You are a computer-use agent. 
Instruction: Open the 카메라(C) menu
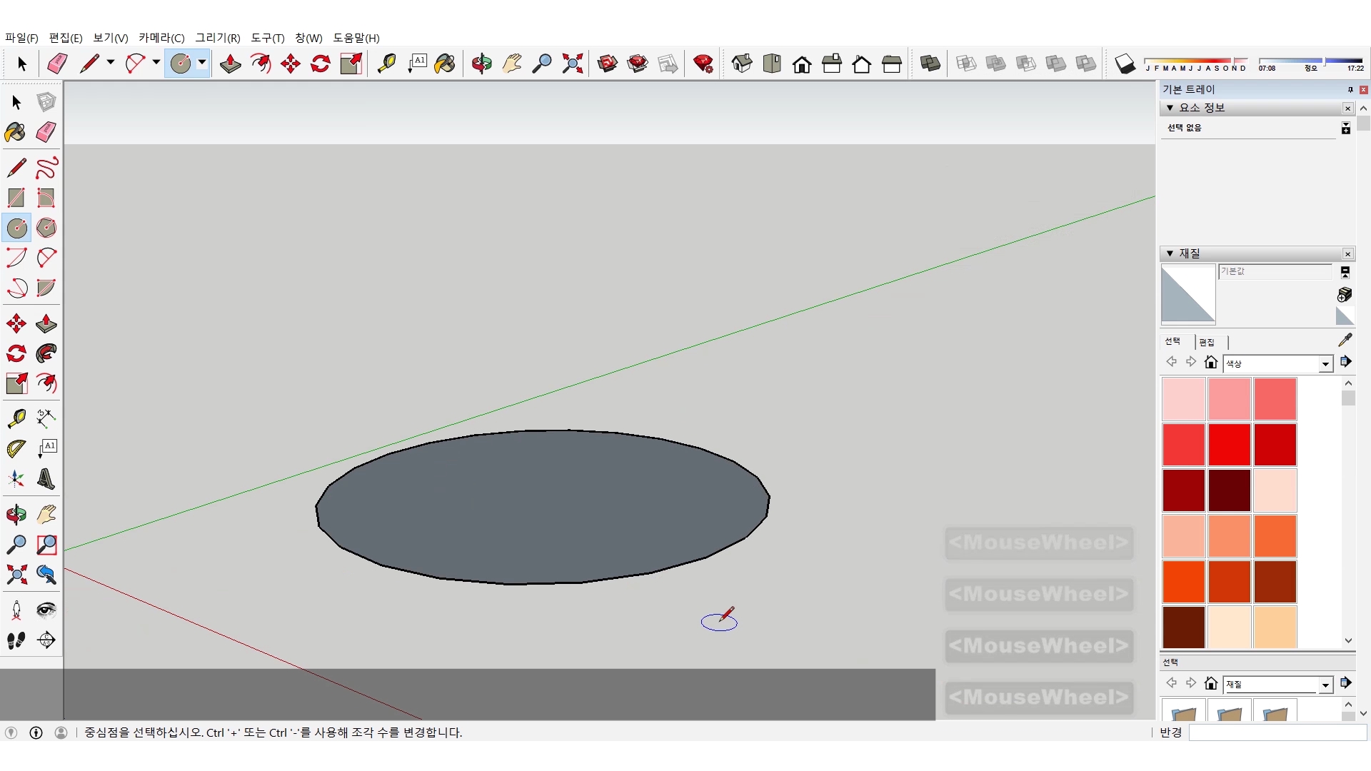[161, 38]
